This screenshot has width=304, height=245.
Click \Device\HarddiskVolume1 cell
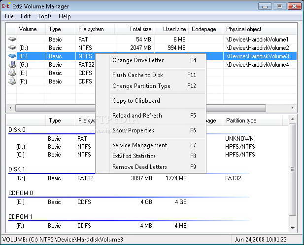[x=257, y=40]
